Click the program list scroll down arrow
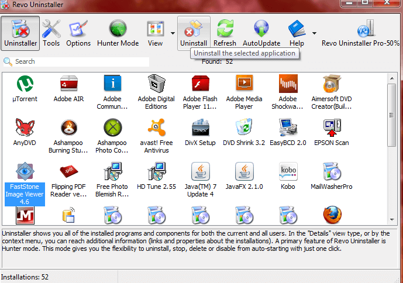This screenshot has height=283, width=403. (392, 219)
